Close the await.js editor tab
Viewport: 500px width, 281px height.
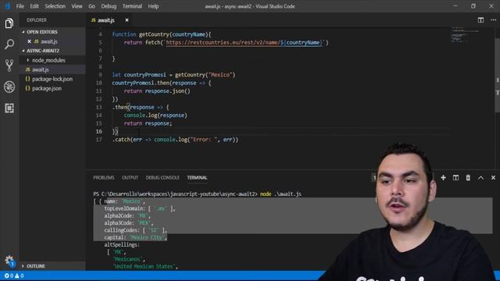click(x=127, y=20)
